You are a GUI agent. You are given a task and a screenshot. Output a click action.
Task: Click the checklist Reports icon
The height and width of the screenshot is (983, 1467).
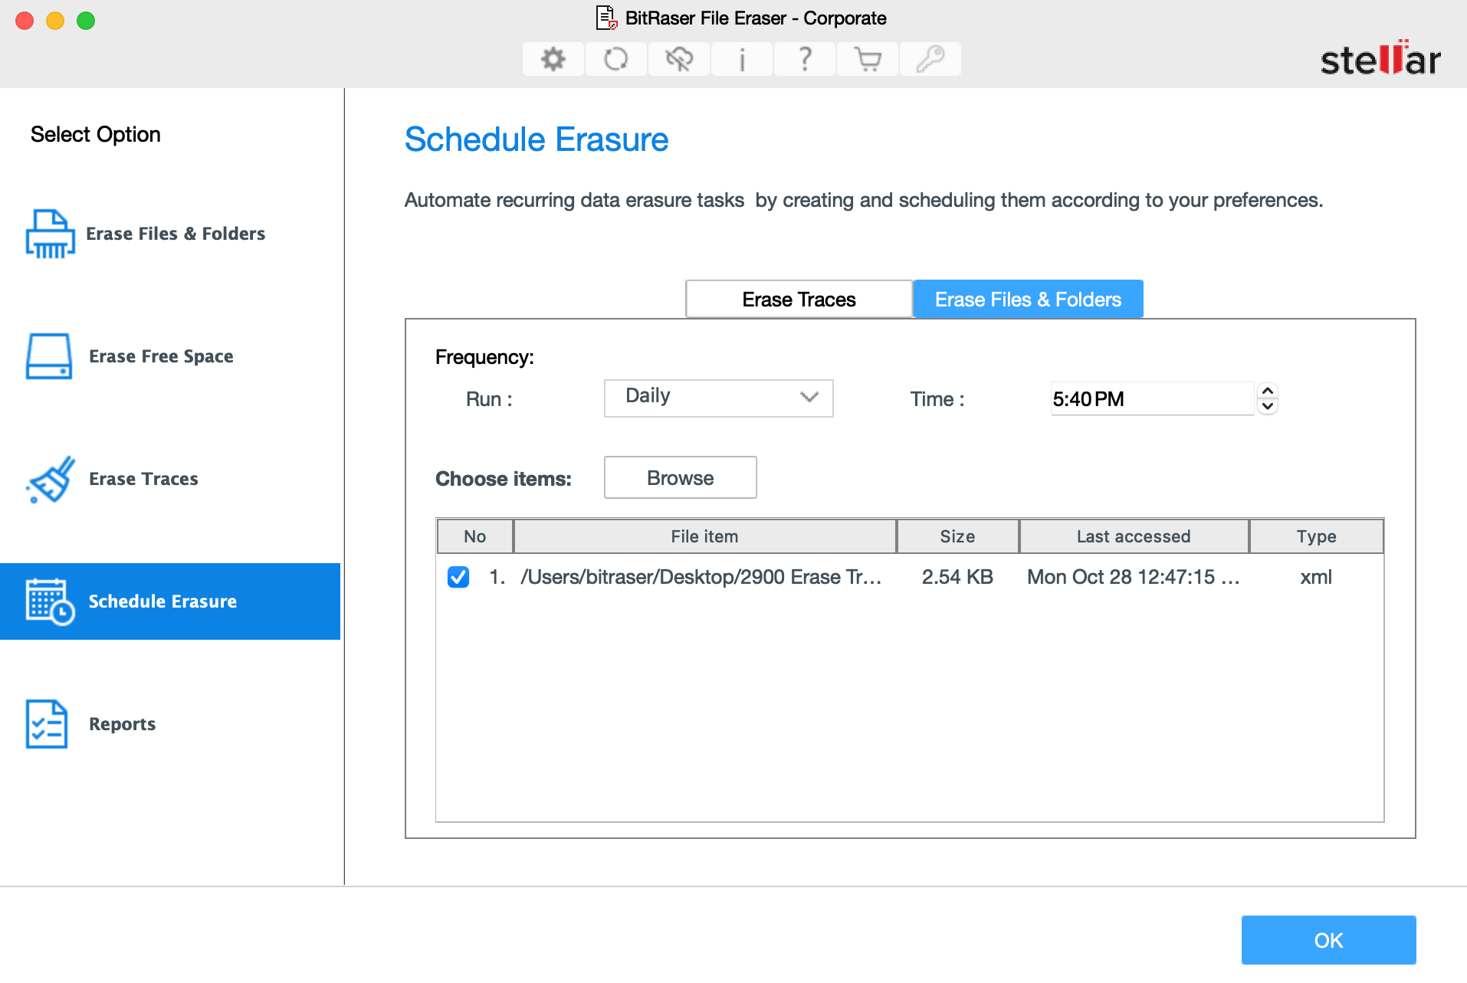(47, 724)
